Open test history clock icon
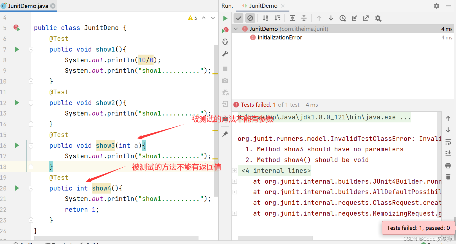Viewport: 456px width, 244px height. click(x=343, y=18)
